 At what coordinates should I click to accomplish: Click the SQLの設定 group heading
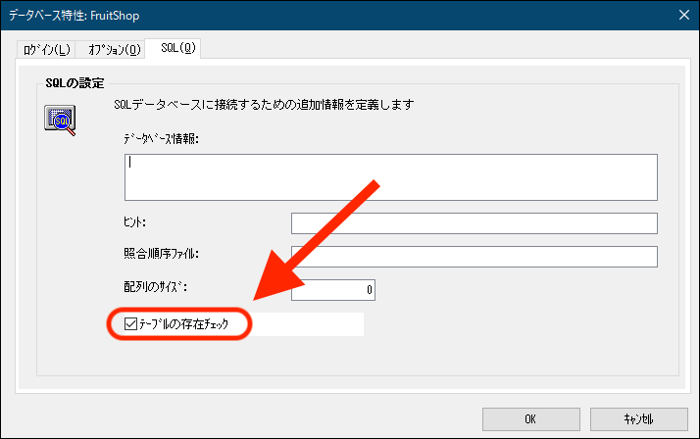point(74,82)
